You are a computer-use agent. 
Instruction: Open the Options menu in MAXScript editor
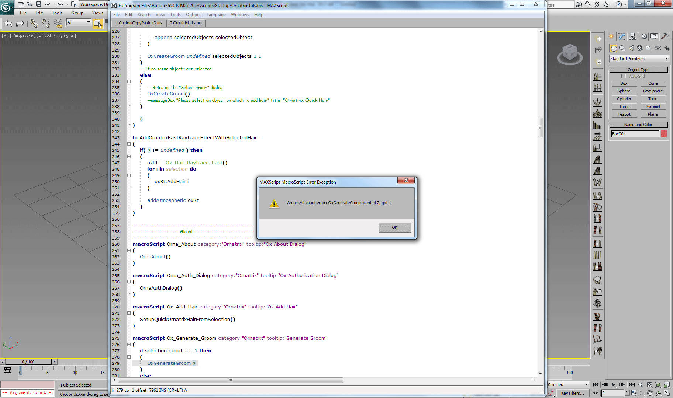(194, 15)
